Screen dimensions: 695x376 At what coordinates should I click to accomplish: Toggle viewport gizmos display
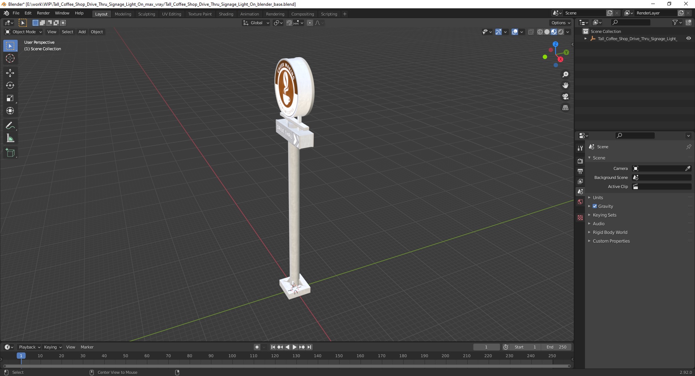click(x=498, y=32)
